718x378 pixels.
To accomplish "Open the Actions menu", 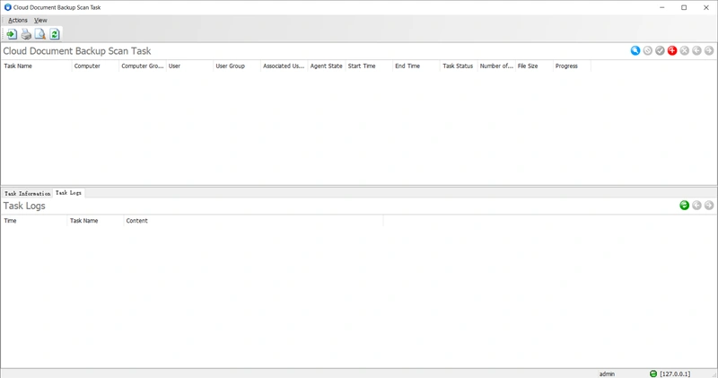I will [18, 20].
